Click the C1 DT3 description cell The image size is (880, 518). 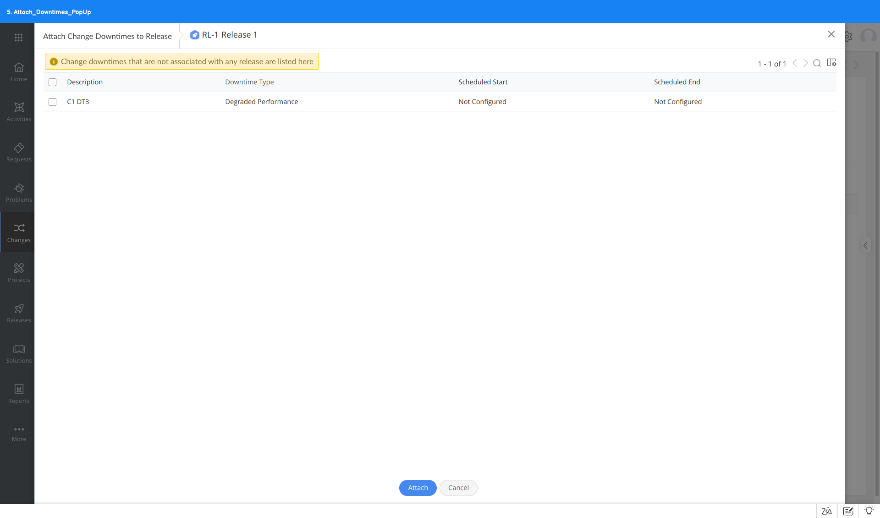tap(78, 102)
